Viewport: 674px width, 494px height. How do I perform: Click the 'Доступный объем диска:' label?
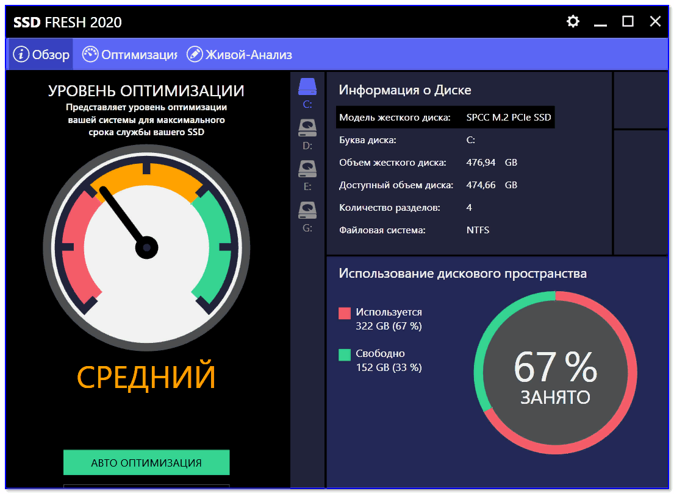pyautogui.click(x=396, y=185)
